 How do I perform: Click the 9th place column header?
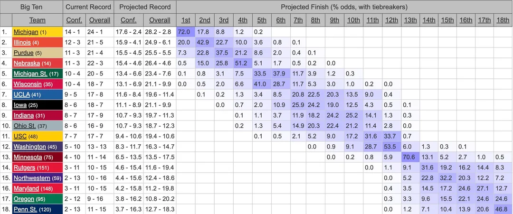click(334, 20)
